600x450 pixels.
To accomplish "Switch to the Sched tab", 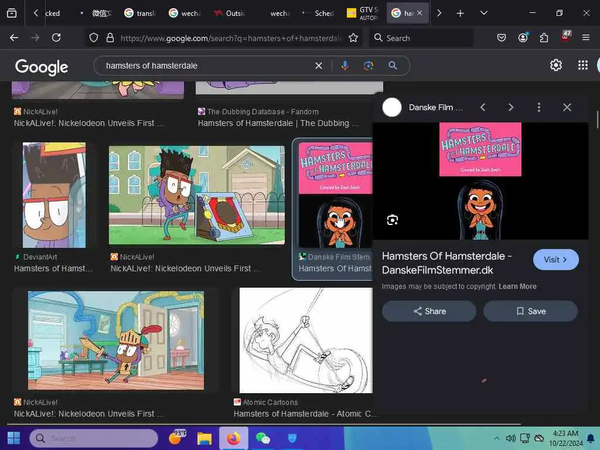I will point(319,13).
